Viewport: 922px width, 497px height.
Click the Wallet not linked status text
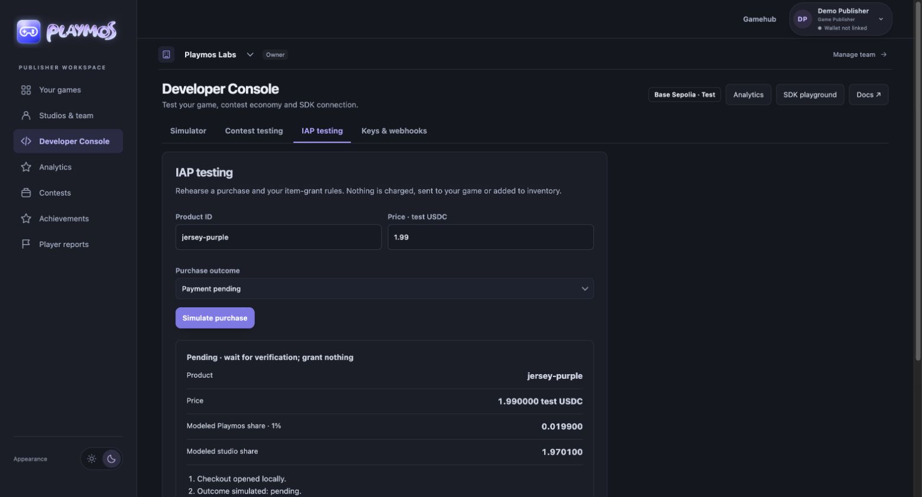click(845, 28)
